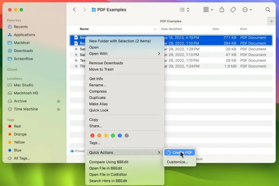The width and height of the screenshot is (279, 186).
Task: Choose Get Info in context menu
Action: click(x=96, y=79)
